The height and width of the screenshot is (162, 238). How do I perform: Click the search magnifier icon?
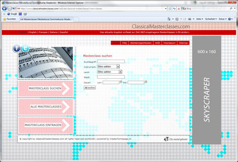[231, 8]
